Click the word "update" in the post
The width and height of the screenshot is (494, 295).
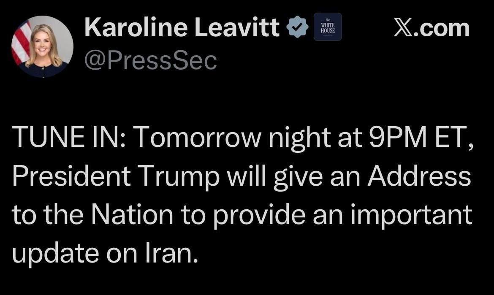pyautogui.click(x=58, y=254)
